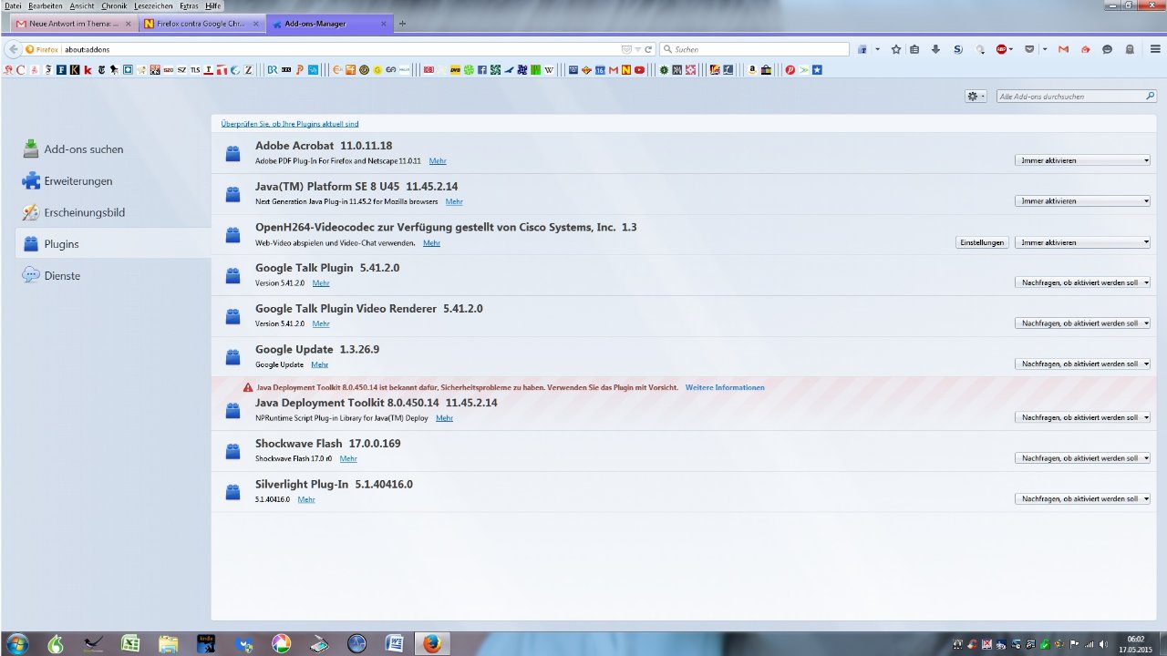The width and height of the screenshot is (1167, 656).
Task: Click the Gmail notifier icon in toolbar
Action: [1063, 49]
